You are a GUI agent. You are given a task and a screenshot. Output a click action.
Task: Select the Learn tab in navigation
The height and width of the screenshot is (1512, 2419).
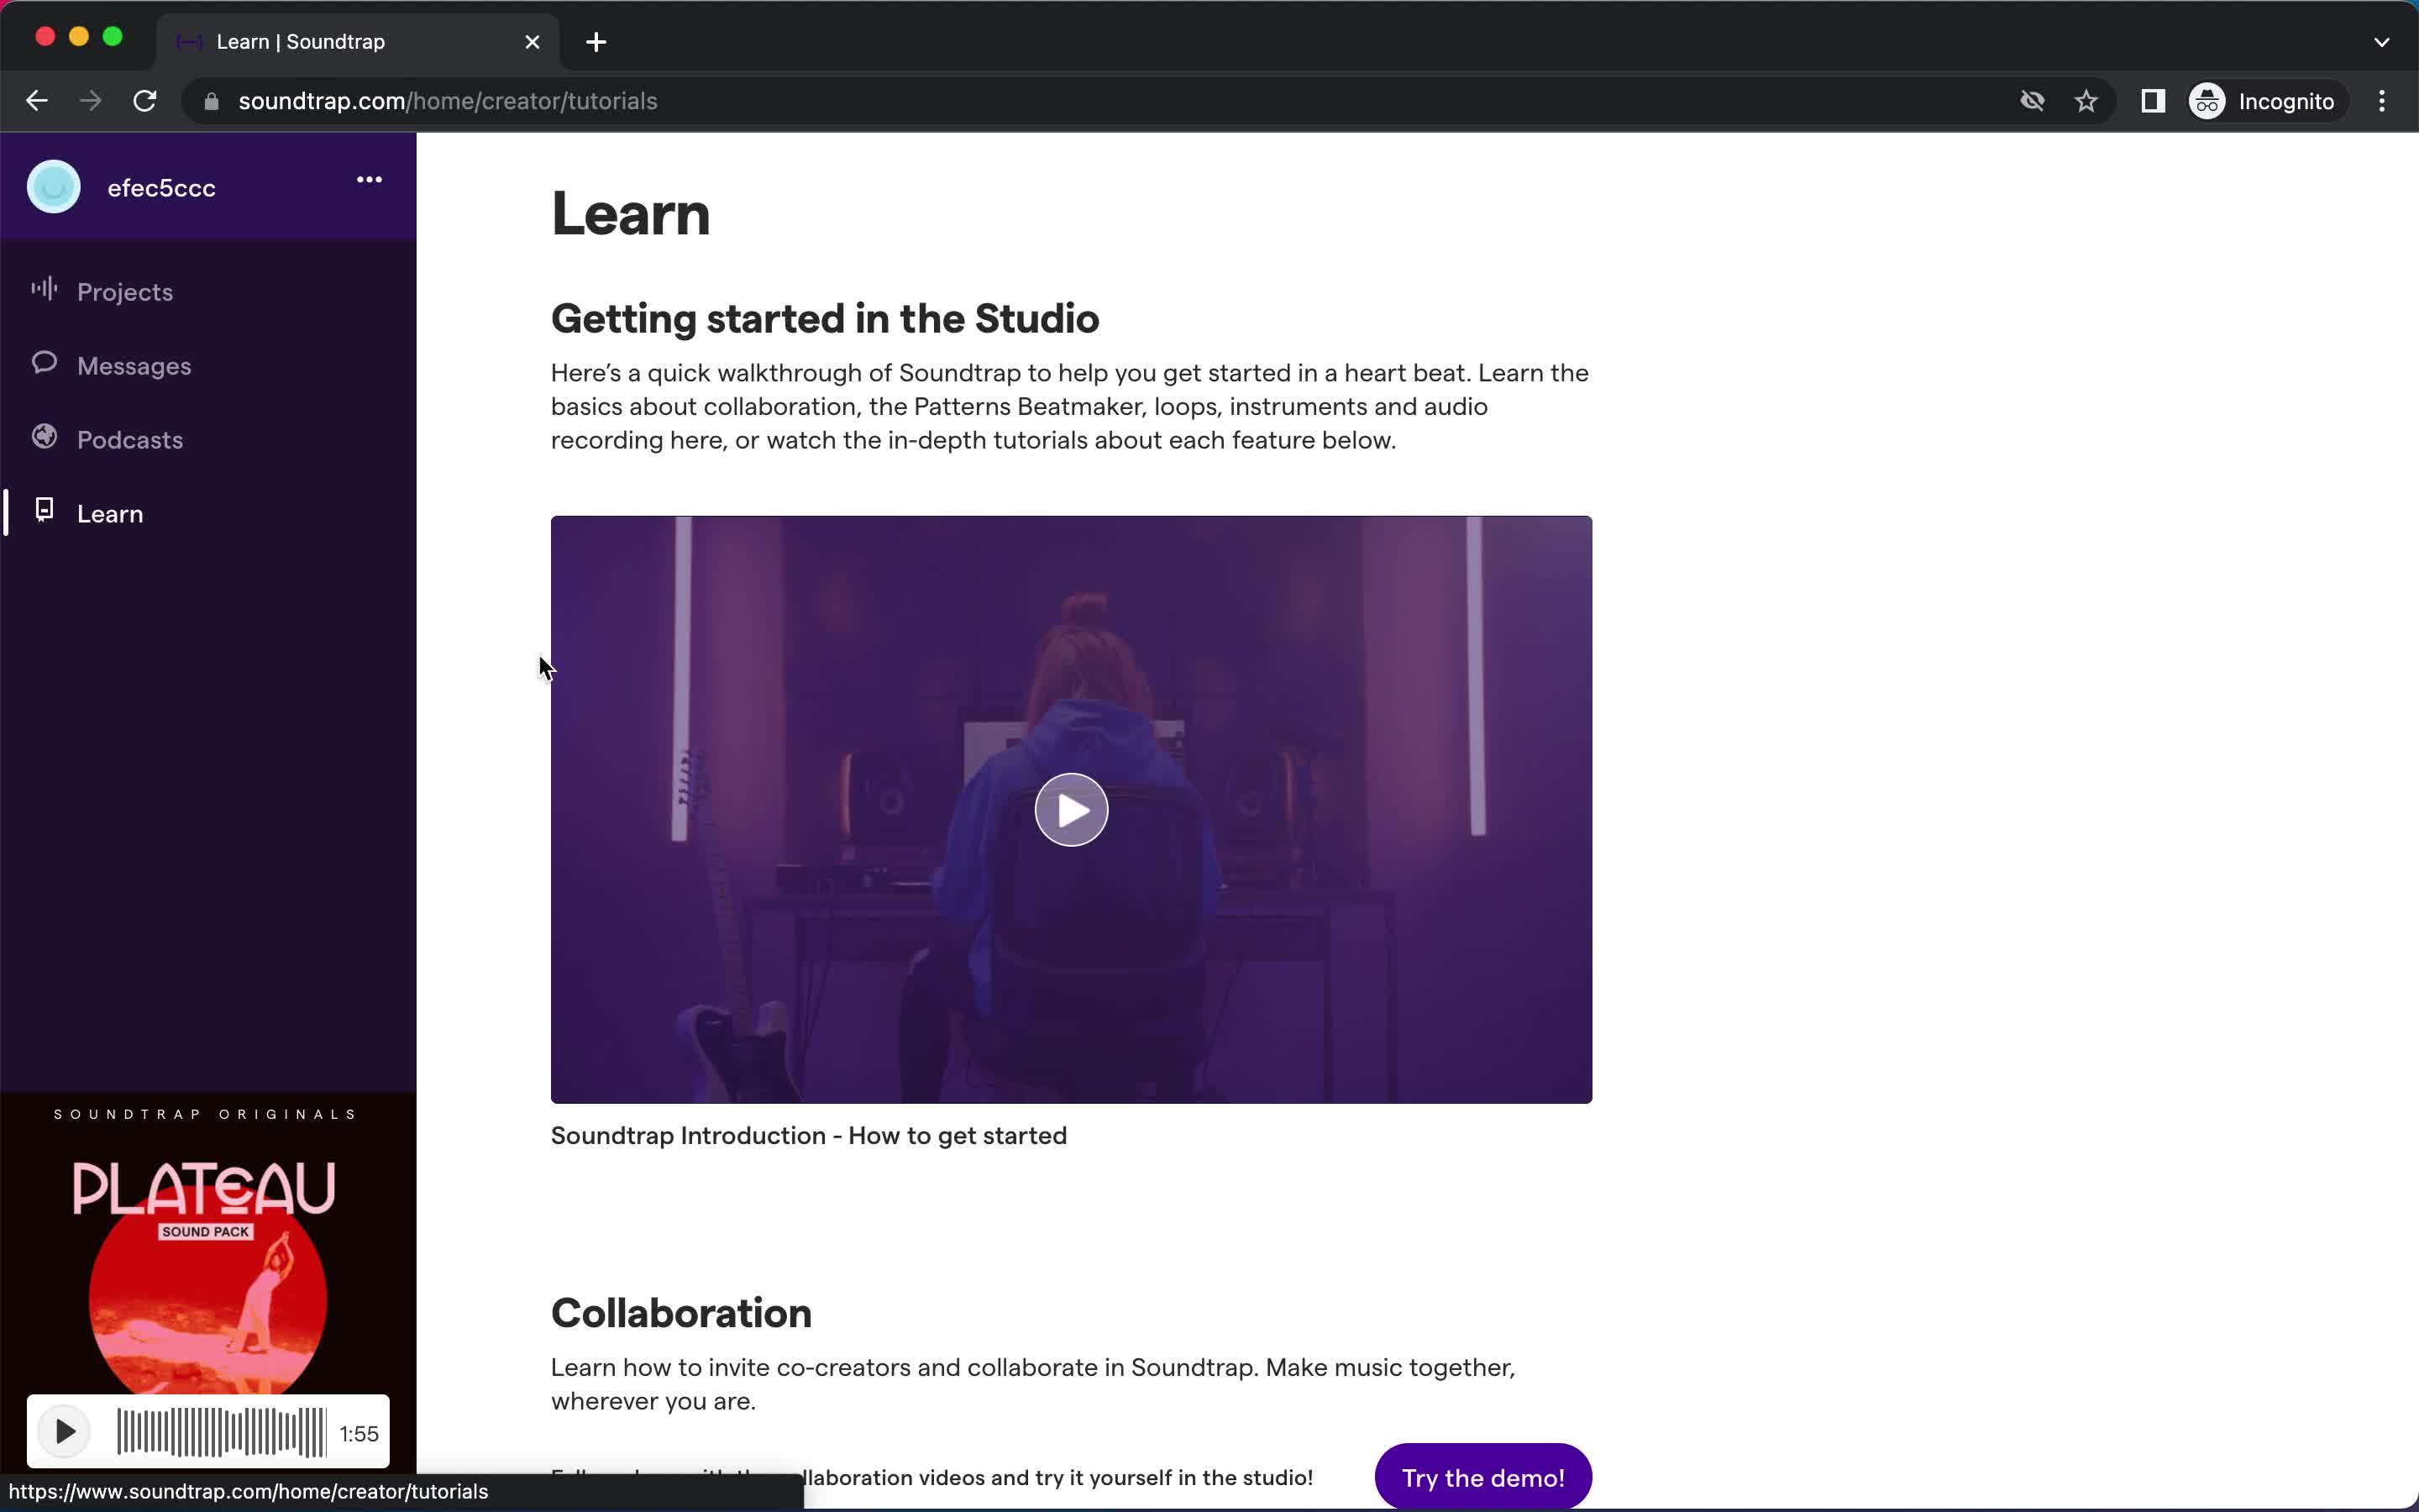(x=108, y=512)
